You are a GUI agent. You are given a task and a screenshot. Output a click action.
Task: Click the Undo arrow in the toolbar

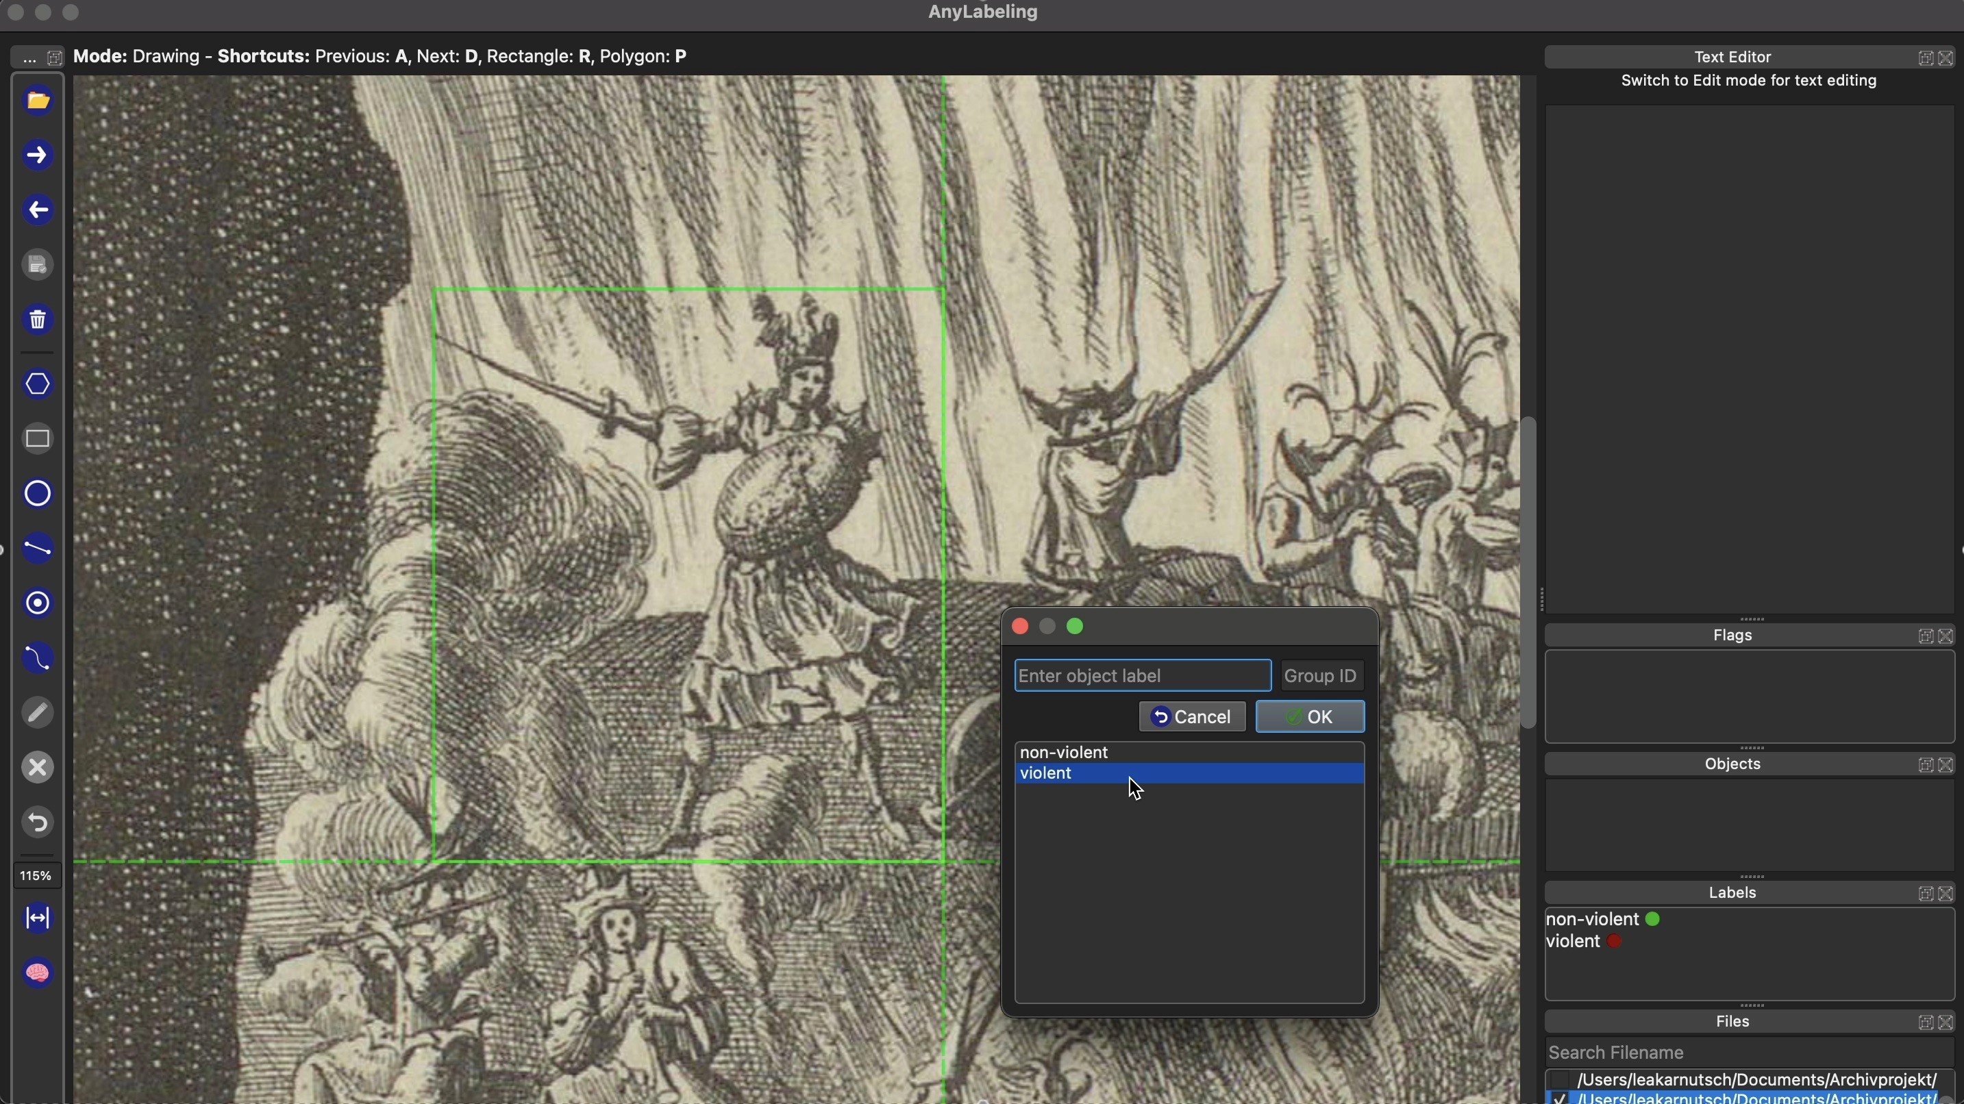coord(38,823)
